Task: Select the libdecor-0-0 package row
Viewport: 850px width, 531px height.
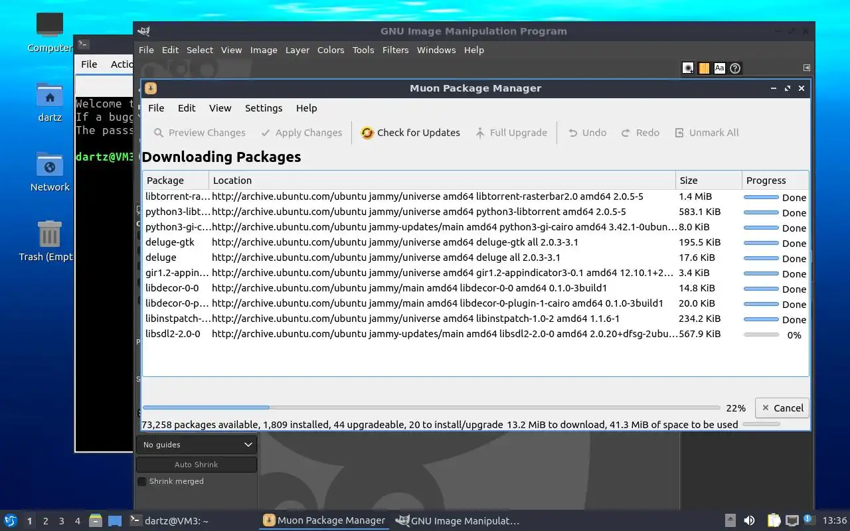Action: (475, 288)
